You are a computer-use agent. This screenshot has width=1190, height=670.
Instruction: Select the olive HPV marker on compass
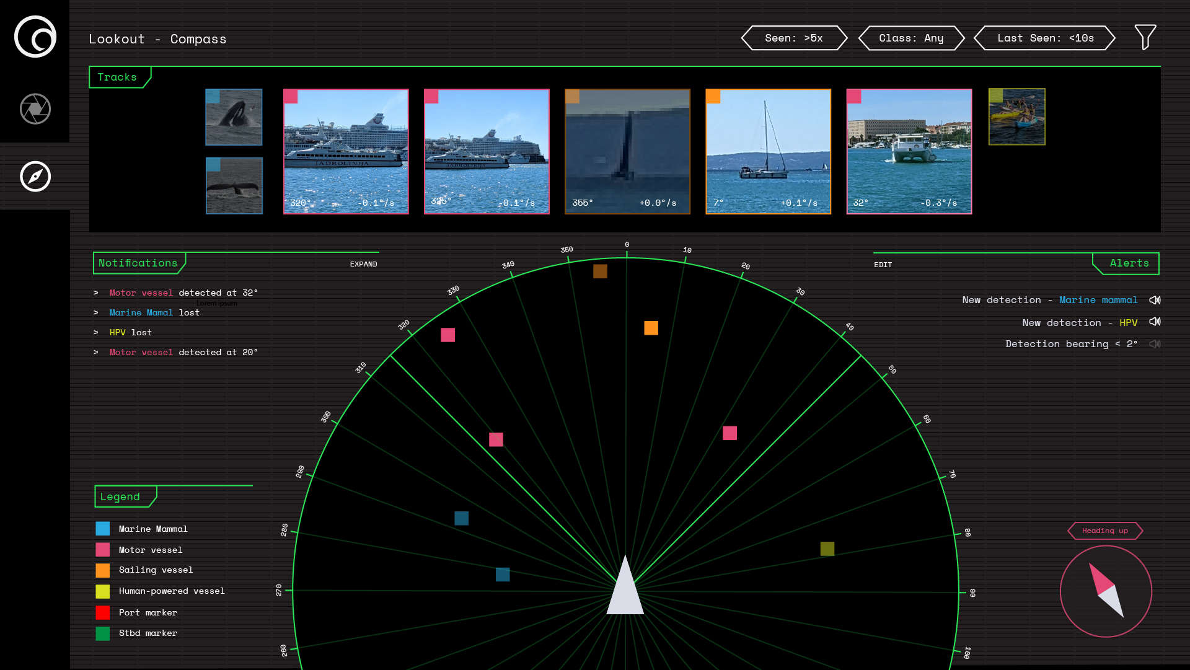click(827, 549)
